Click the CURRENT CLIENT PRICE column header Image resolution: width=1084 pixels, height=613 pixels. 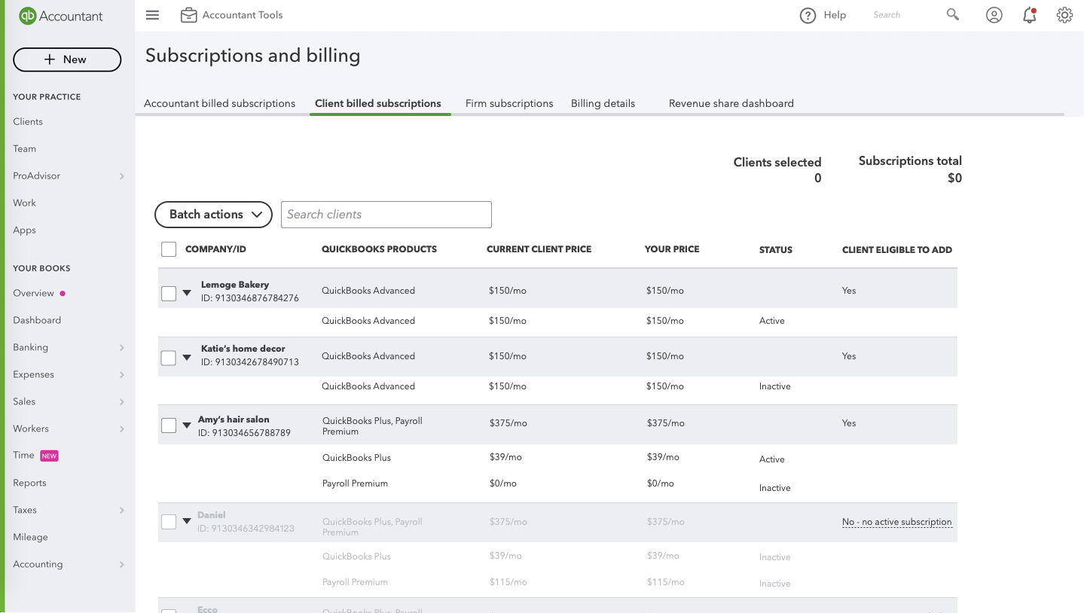539,249
